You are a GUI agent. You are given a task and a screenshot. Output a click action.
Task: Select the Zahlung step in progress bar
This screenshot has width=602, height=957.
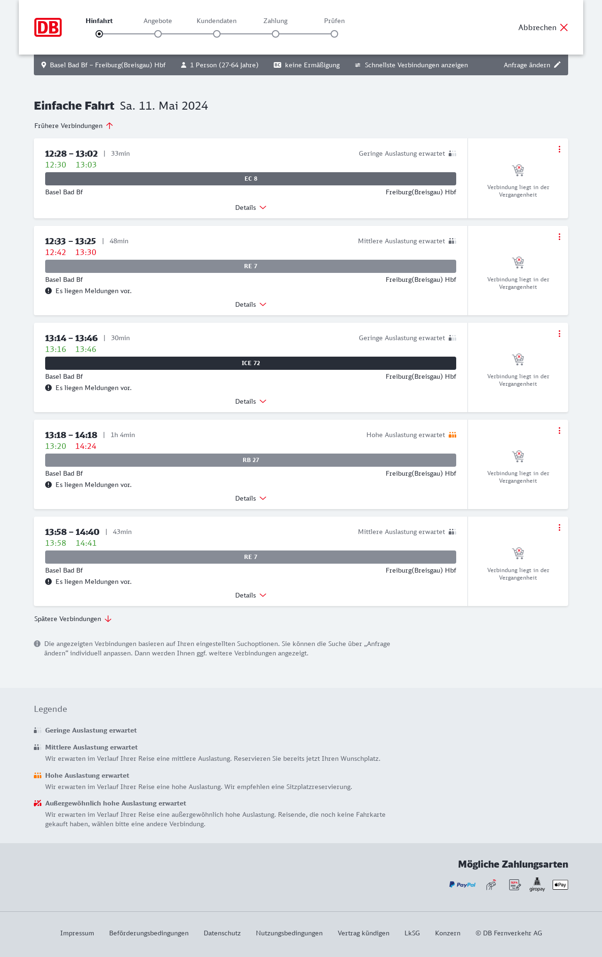point(276,33)
